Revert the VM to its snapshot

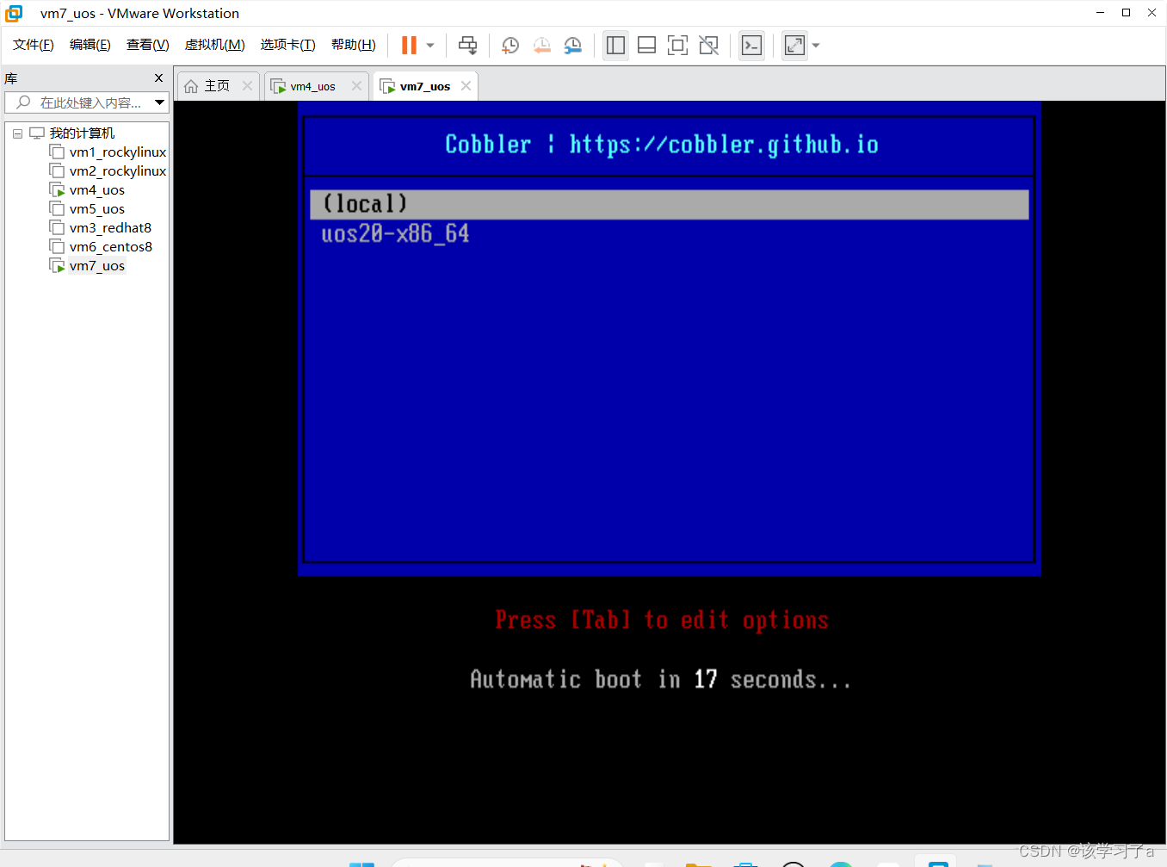point(541,46)
